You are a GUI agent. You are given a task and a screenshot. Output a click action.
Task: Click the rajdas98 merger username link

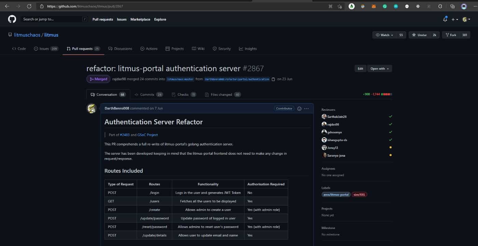click(x=119, y=79)
